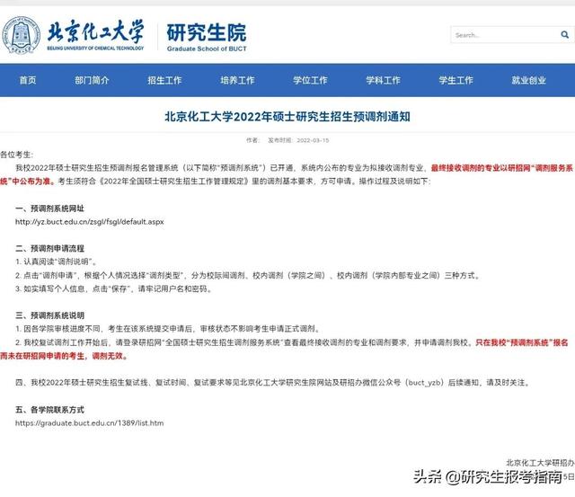Click the publish date 2022-03-15

(313, 140)
